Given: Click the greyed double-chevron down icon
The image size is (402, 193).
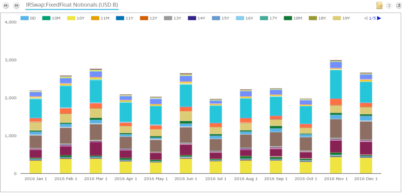Looking at the screenshot, I should click(x=389, y=5).
